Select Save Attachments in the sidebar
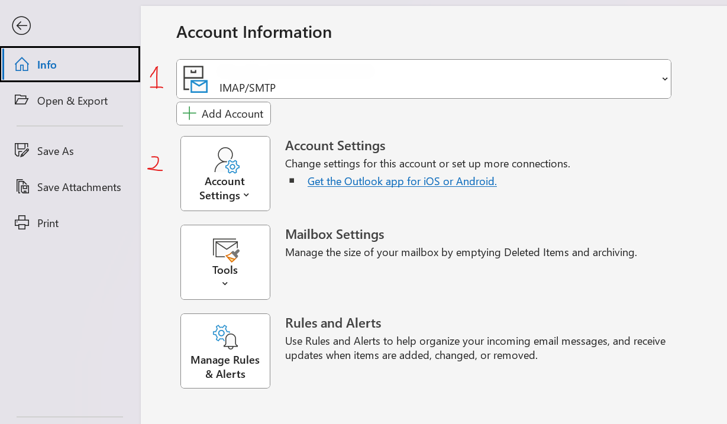 [x=70, y=187]
